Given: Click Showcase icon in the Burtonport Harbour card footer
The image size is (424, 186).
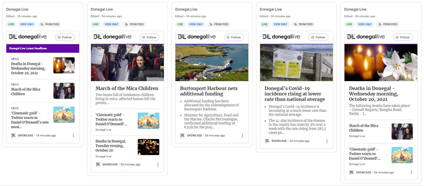Looking at the screenshot, I should click(x=183, y=135).
